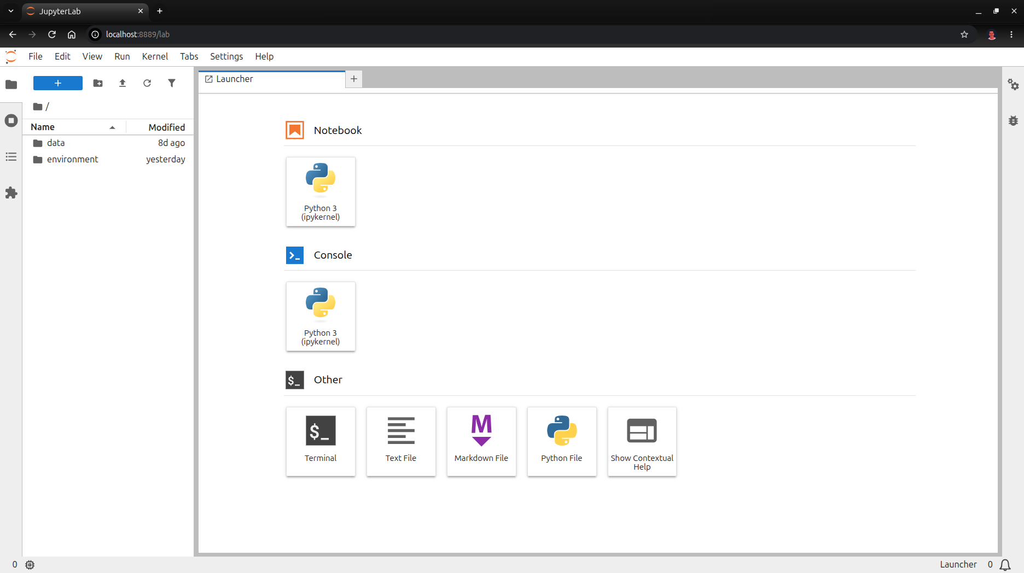Click the blue New Launcher plus button
The width and height of the screenshot is (1024, 573).
58,83
